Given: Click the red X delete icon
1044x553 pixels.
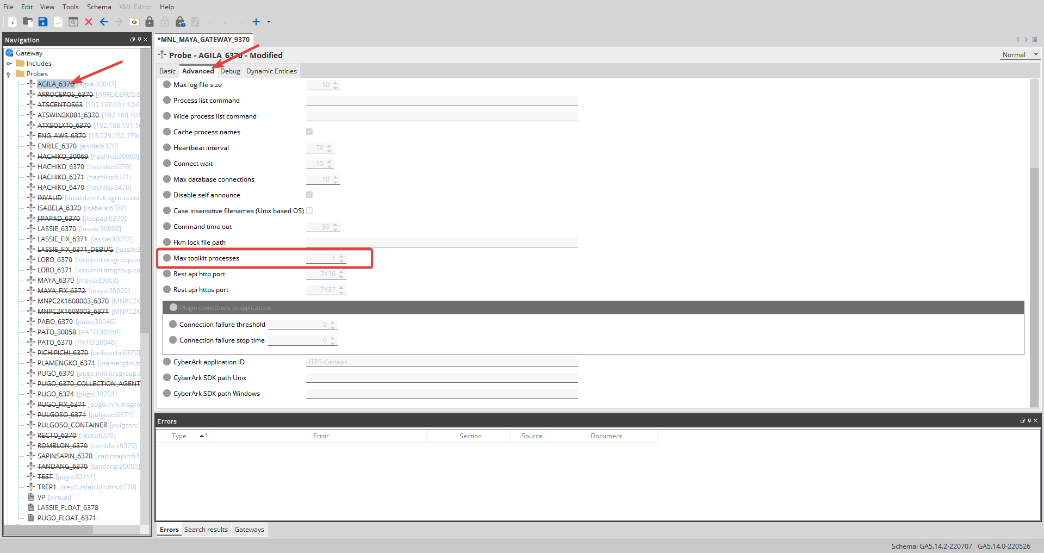Looking at the screenshot, I should tap(89, 22).
